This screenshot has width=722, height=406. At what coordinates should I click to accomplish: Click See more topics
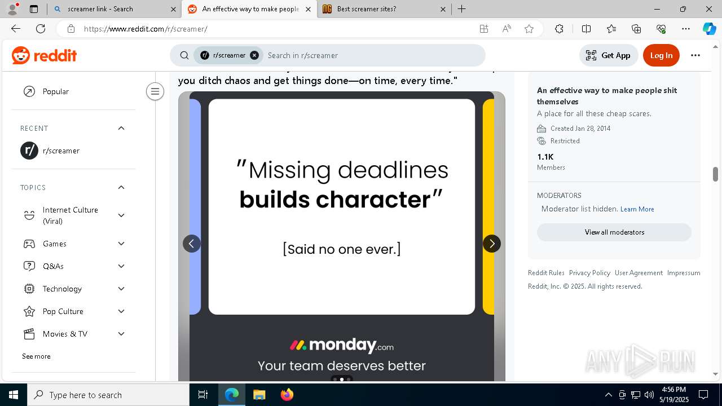click(x=36, y=356)
